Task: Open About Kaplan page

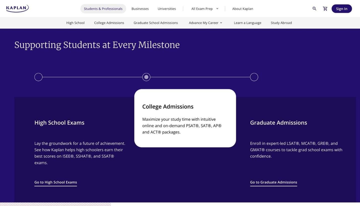Action: (243, 9)
